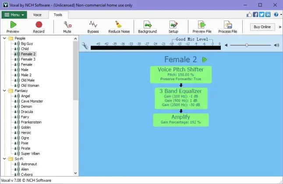Click the volume slider handle

(247, 45)
